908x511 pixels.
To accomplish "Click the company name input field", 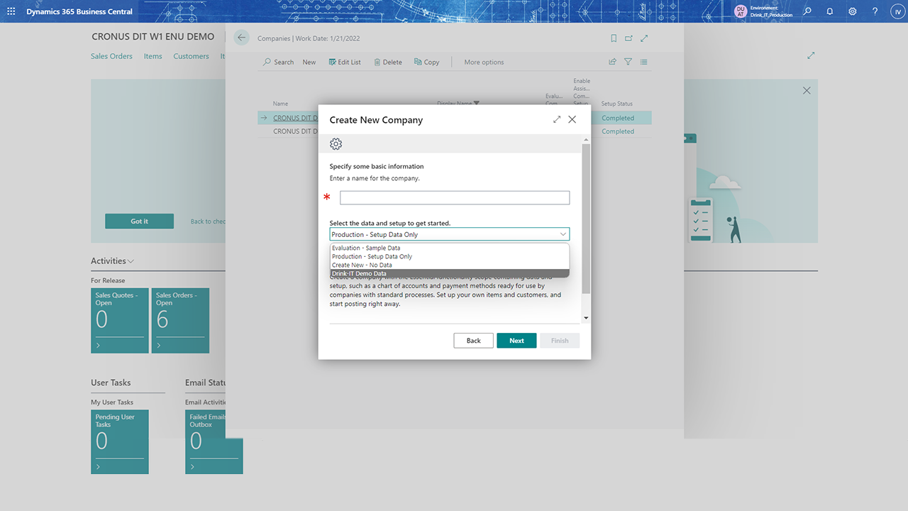I will (455, 198).
